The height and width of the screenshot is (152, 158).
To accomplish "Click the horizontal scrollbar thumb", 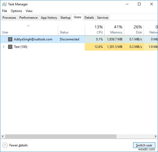I will pos(61,136).
